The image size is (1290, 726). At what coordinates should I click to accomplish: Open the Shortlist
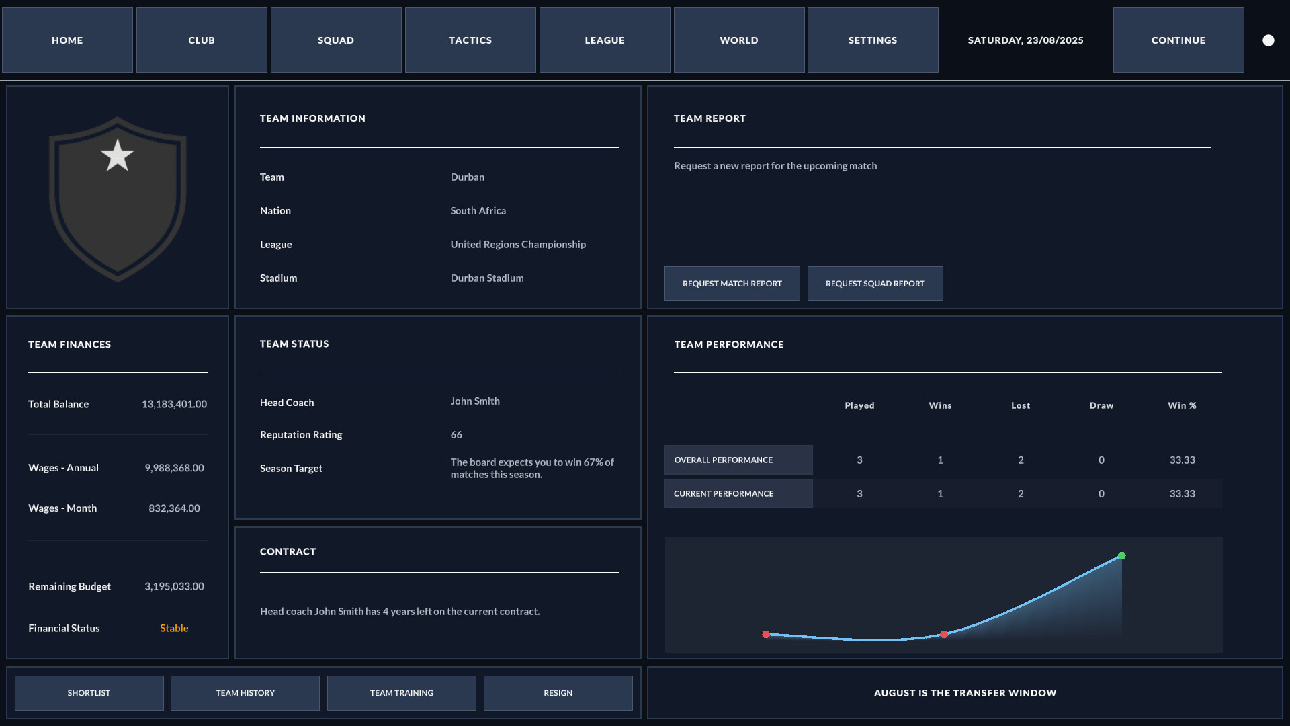[x=89, y=693]
